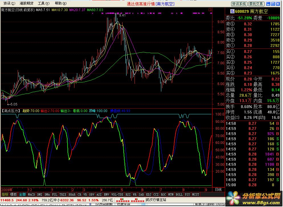This screenshot has width=283, height=207.
Task: Click the 涨幅 value 1.22%
Action: click(x=246, y=90)
